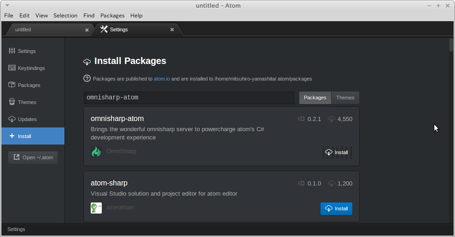Follow the atom.io link

pyautogui.click(x=162, y=79)
